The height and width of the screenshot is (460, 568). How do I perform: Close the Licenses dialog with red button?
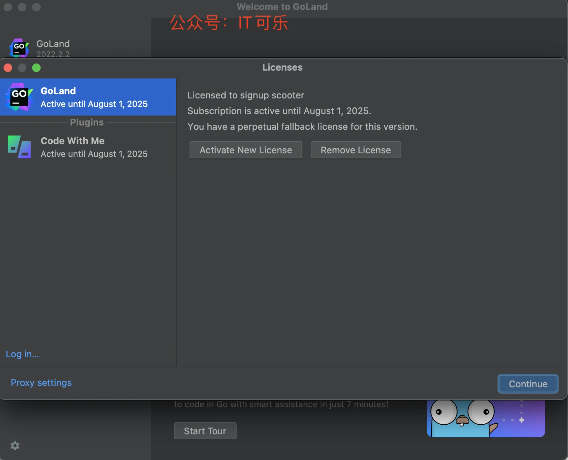click(8, 68)
